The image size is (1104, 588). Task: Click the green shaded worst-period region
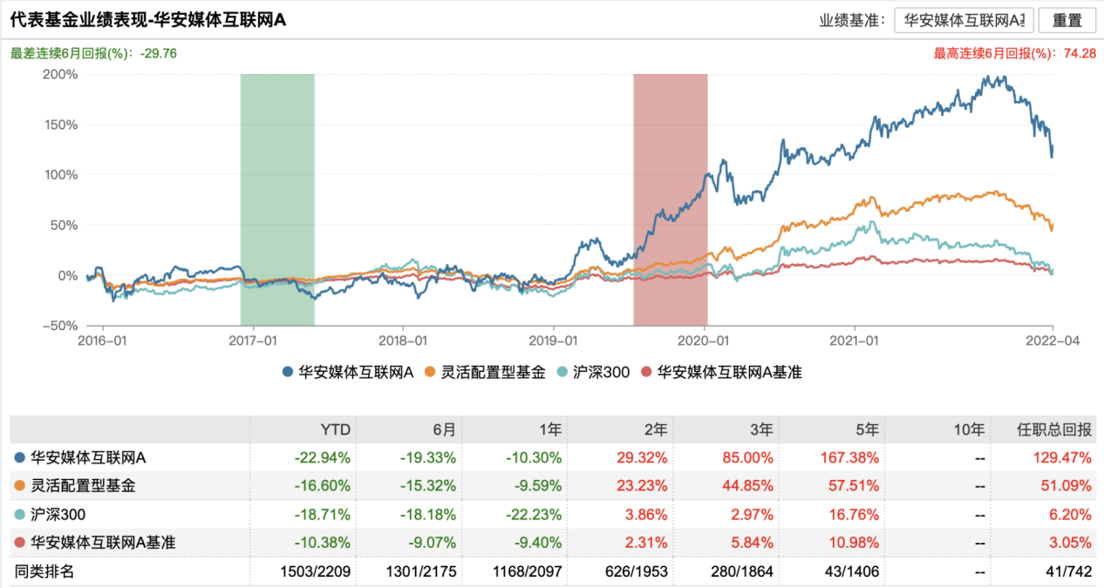[277, 200]
